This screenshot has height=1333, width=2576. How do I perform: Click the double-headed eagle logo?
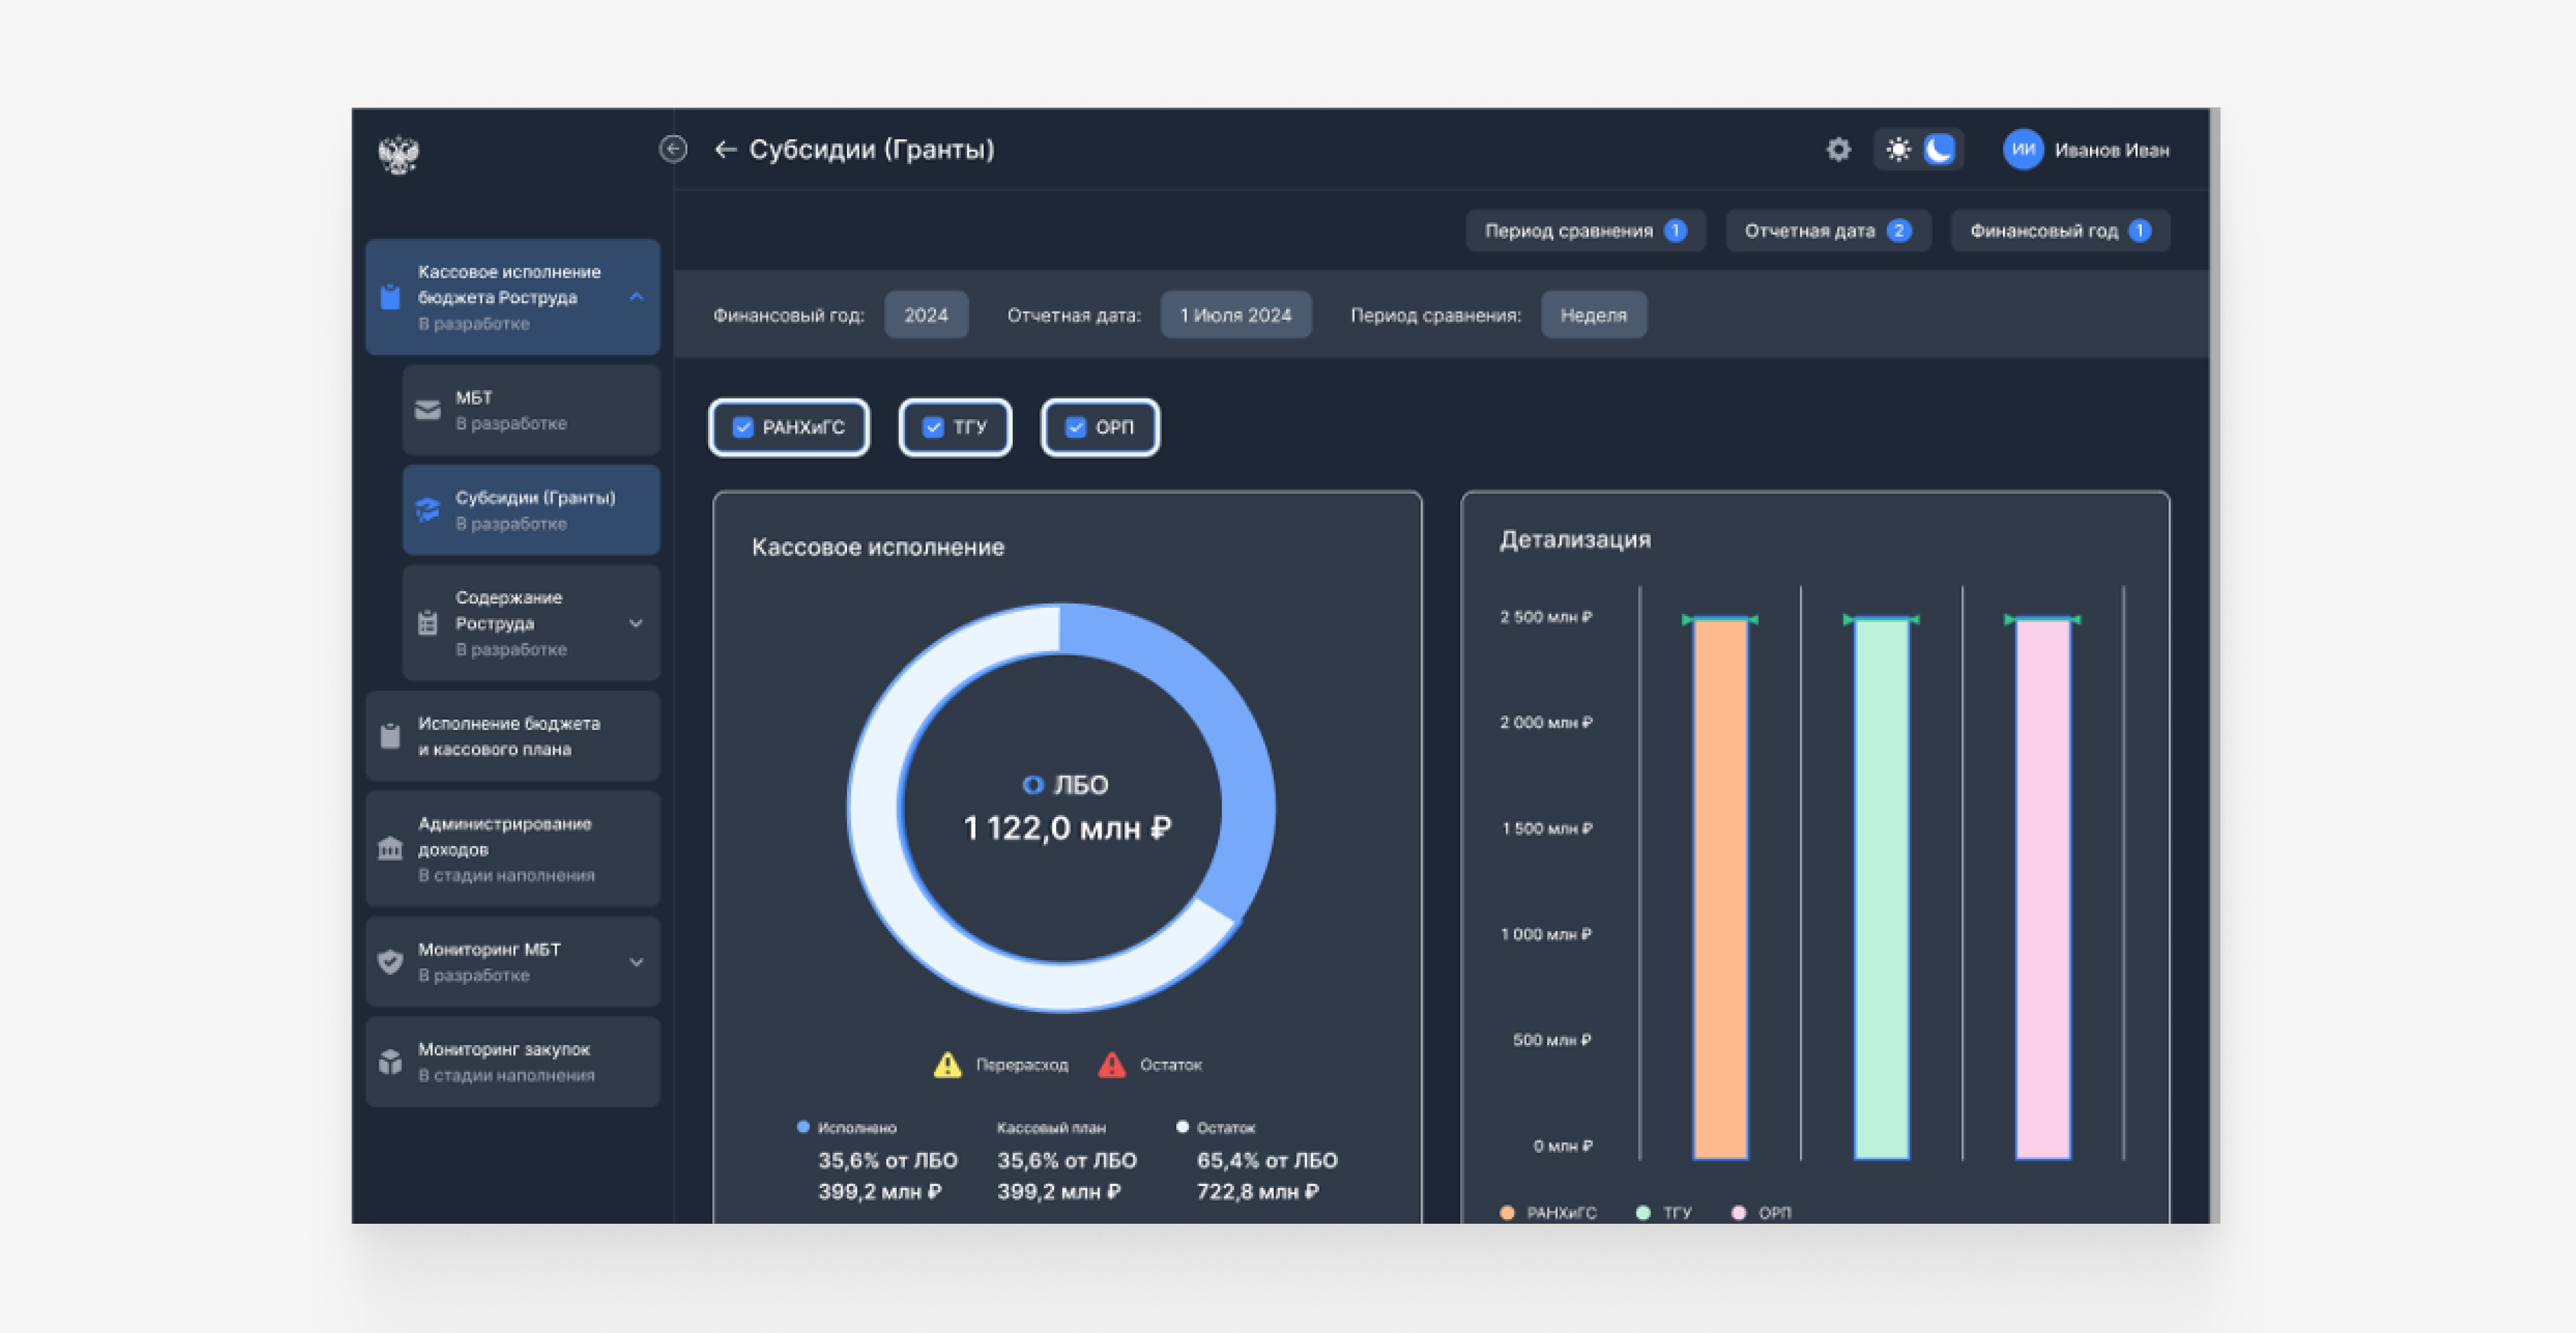coord(398,154)
